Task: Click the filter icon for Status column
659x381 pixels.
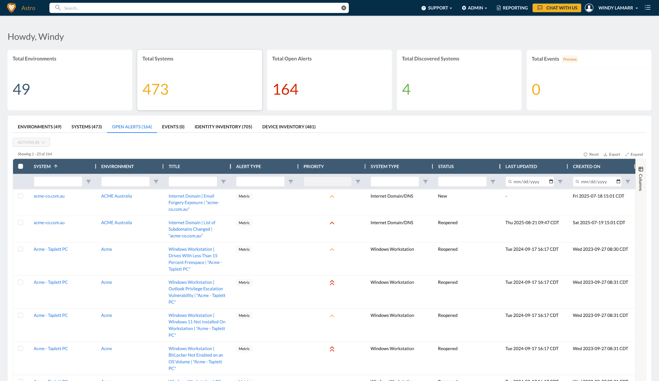Action: point(493,181)
